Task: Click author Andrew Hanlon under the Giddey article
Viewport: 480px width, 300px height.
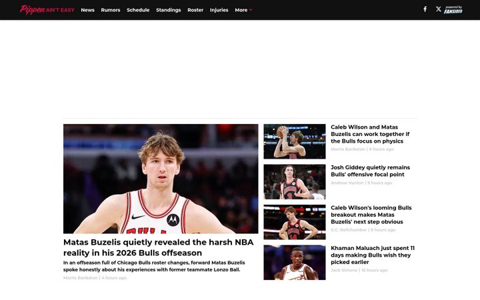Action: point(347,183)
